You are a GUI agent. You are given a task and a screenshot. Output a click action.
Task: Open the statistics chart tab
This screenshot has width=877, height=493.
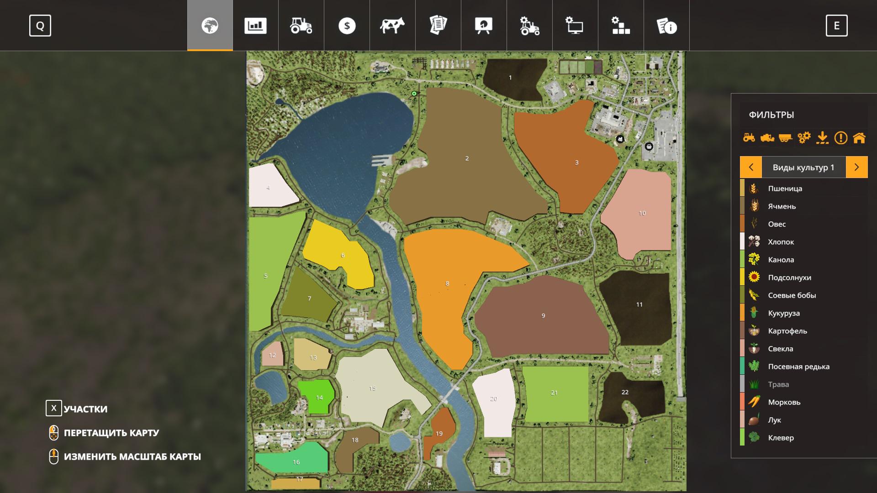255,26
